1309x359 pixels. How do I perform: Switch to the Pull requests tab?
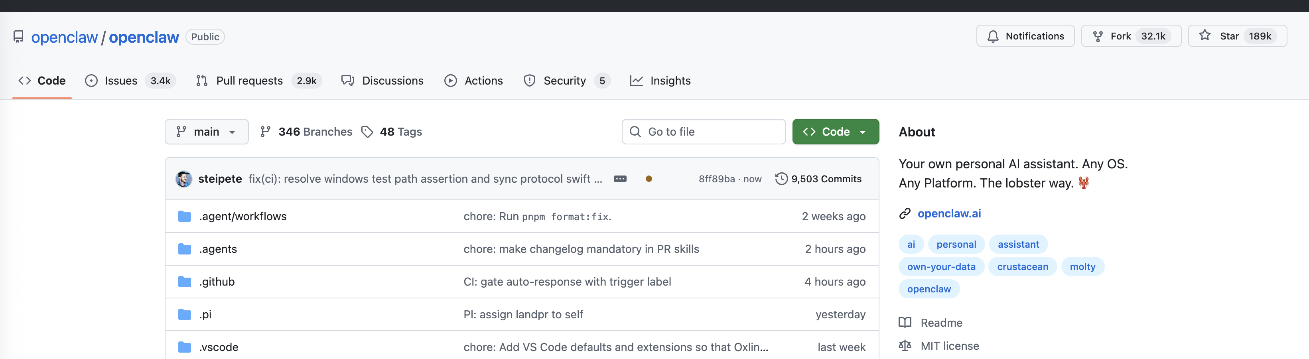(249, 81)
